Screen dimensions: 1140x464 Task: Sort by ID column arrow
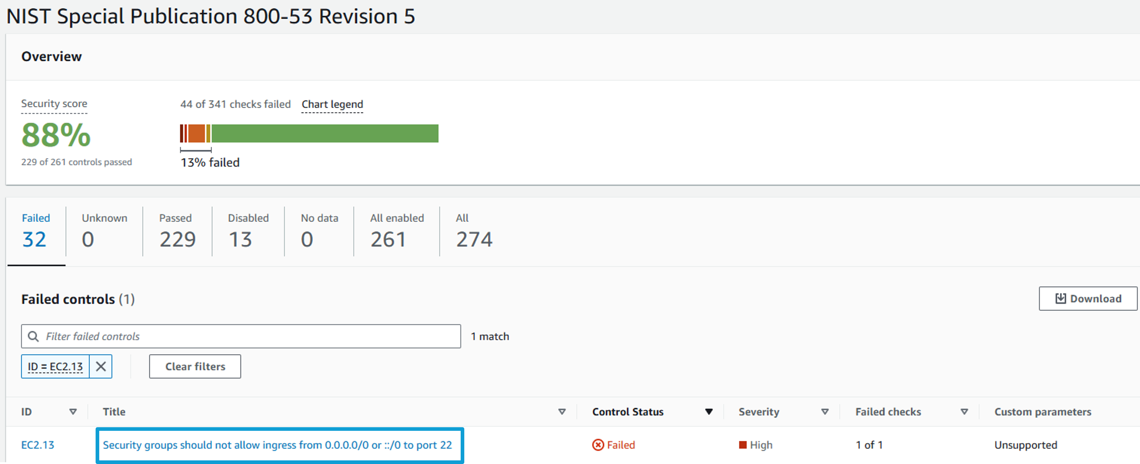[x=73, y=411]
